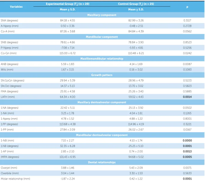Select the '1.NB (degrees)' row label

click(10, 146)
